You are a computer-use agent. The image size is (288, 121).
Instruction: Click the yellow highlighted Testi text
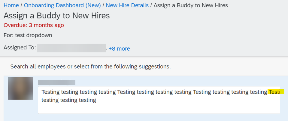(276, 92)
